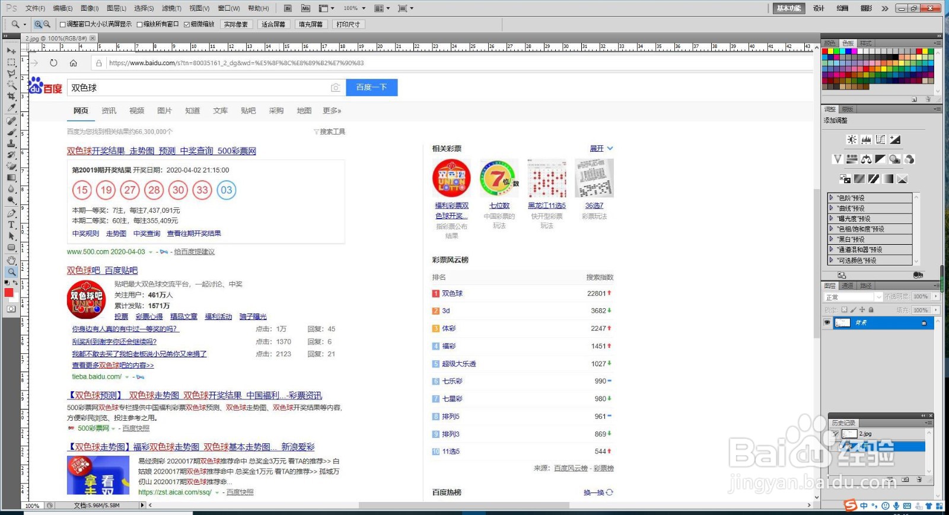This screenshot has width=949, height=515.
Task: Open the 文件(F) menu
Action: pos(35,8)
